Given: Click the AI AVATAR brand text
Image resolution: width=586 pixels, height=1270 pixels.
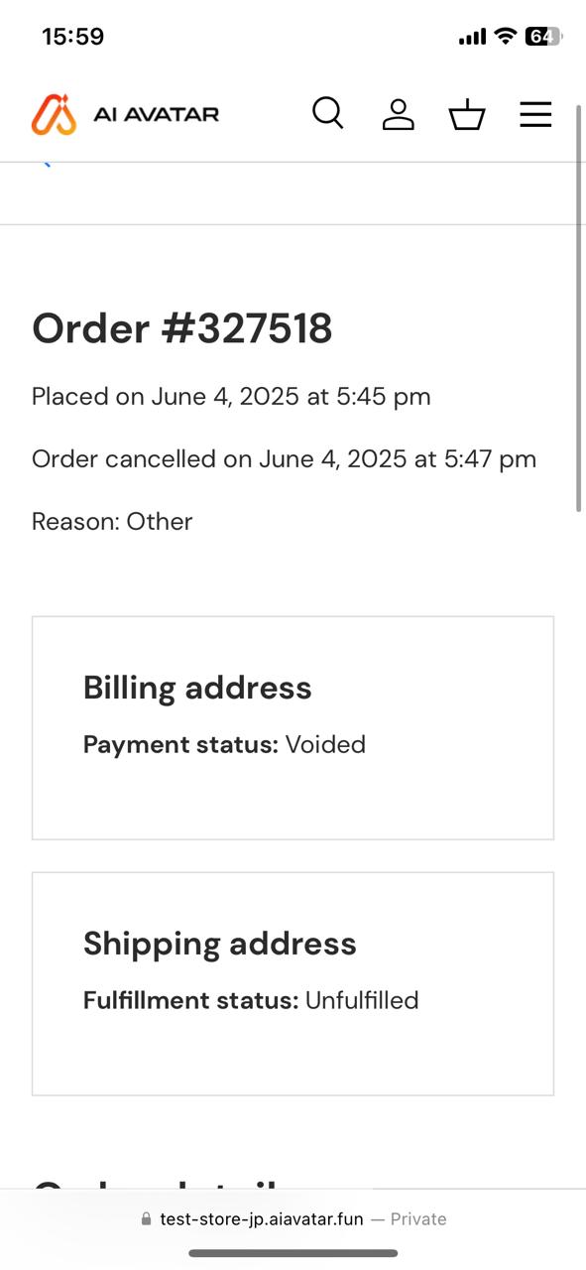Looking at the screenshot, I should pos(156,114).
